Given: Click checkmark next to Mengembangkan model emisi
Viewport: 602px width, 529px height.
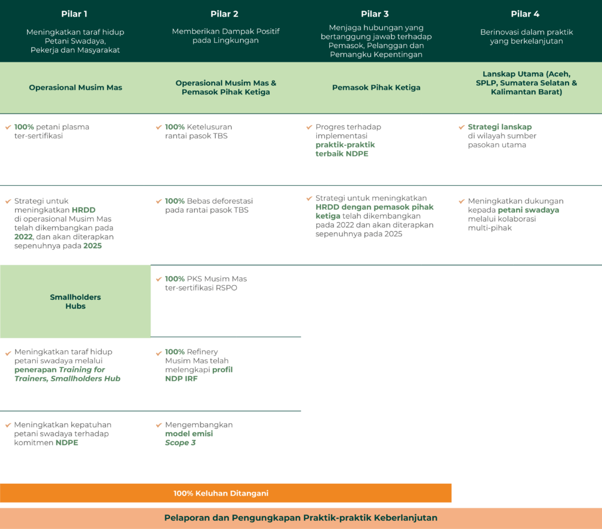Looking at the screenshot, I should (159, 425).
